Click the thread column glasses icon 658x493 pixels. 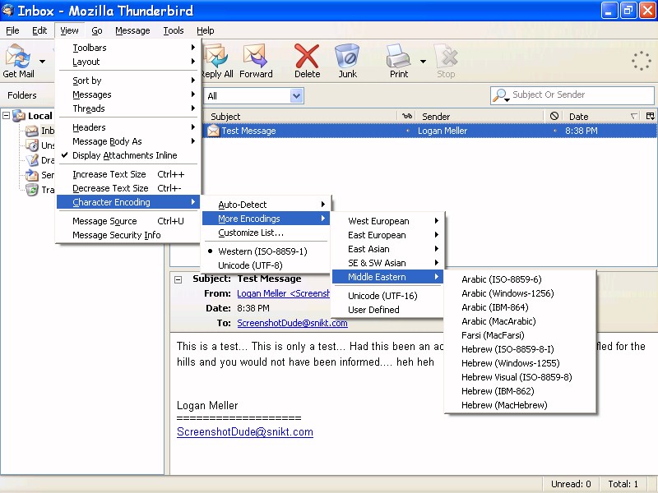point(406,116)
